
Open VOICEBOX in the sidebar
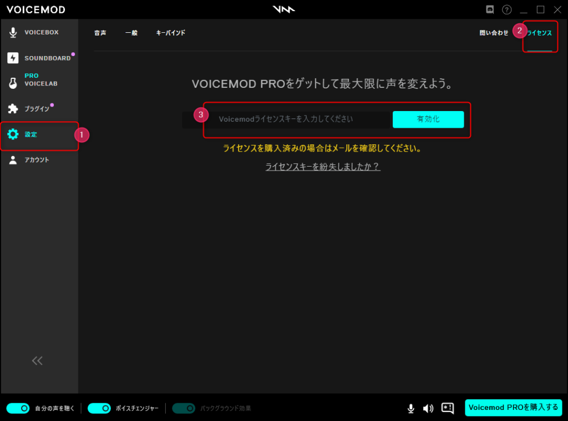click(42, 32)
